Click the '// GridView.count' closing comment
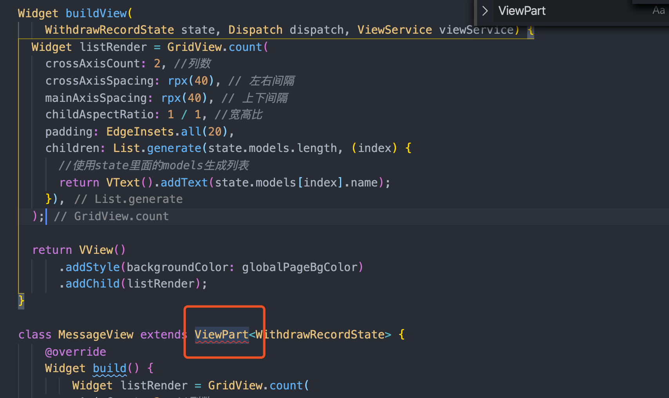 coord(112,216)
